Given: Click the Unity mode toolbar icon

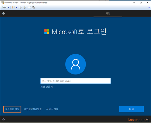Looking at the screenshot, I should click(34, 7).
